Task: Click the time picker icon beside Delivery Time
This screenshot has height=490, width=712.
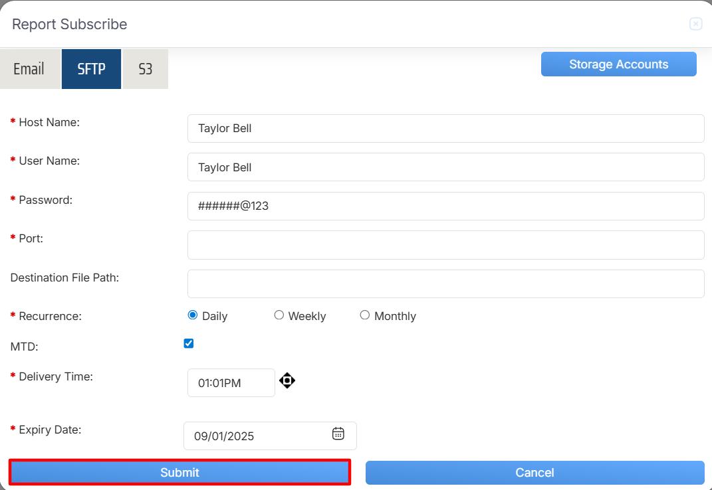Action: pos(287,380)
